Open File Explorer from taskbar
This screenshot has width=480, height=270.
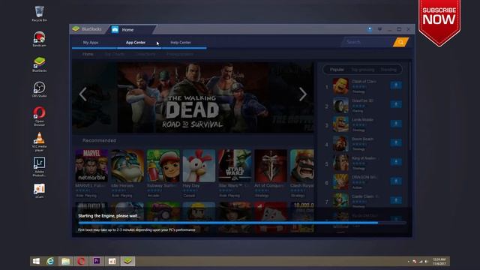65,261
